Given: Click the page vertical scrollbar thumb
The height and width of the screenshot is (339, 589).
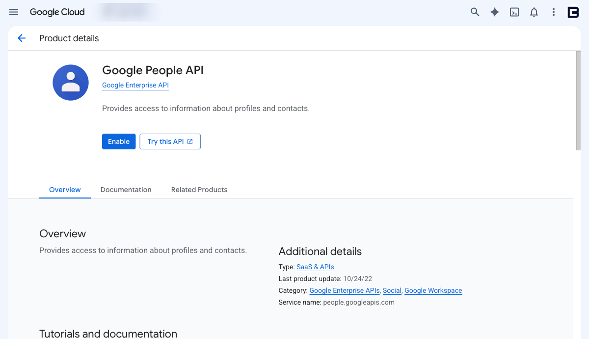Looking at the screenshot, I should tap(578, 101).
